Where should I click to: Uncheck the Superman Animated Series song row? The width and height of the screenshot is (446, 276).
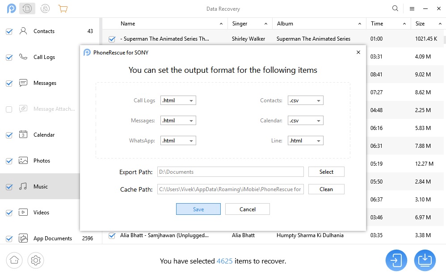point(112,39)
